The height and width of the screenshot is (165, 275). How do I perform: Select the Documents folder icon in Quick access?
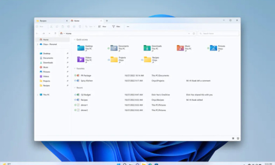tap(114, 48)
